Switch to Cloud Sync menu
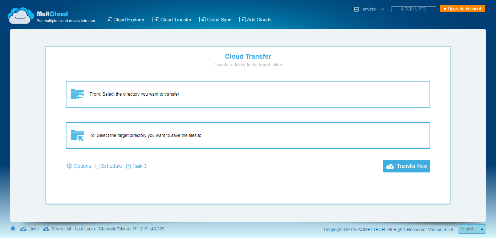The image size is (496, 238). [215, 20]
